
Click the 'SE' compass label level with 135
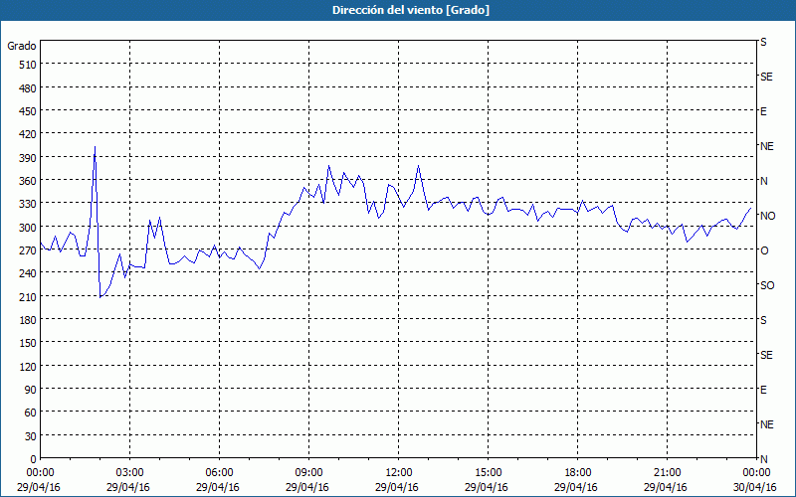click(x=766, y=355)
